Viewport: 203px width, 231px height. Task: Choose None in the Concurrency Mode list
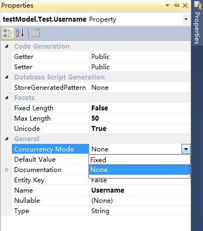click(139, 170)
